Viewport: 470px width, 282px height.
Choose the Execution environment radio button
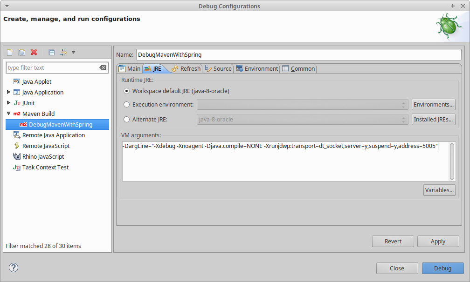[127, 105]
